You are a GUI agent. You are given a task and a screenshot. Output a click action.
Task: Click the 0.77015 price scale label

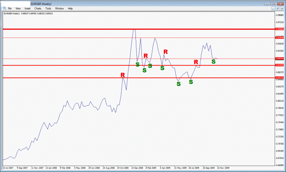coord(280,115)
